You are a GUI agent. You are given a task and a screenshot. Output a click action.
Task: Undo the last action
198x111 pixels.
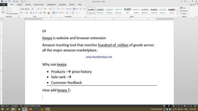9,1
